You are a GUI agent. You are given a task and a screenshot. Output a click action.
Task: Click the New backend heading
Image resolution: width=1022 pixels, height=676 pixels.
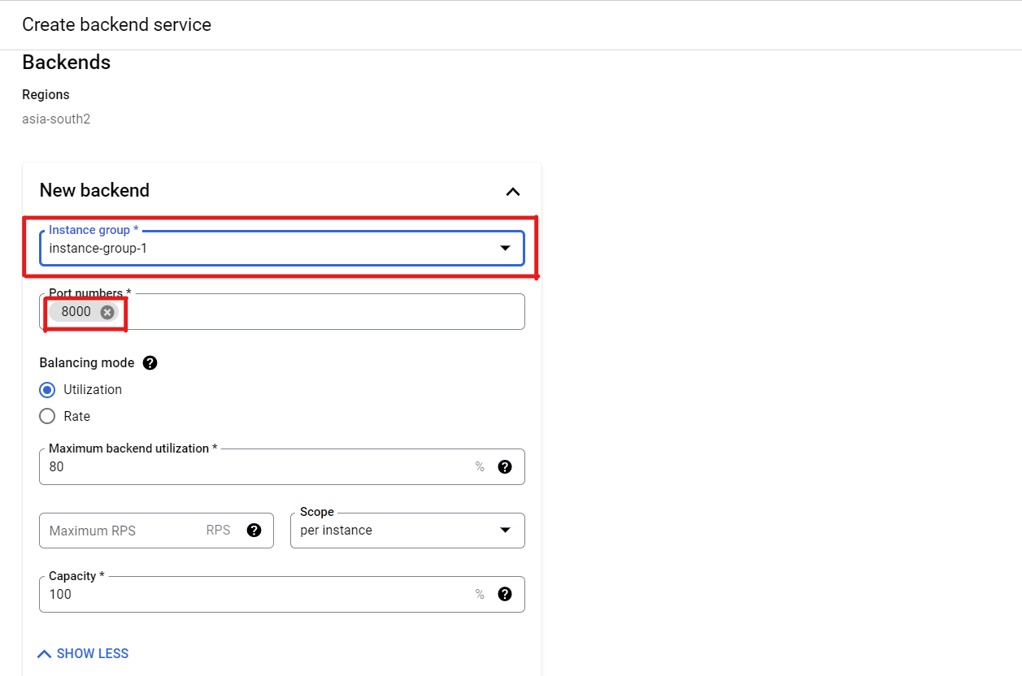click(x=94, y=190)
